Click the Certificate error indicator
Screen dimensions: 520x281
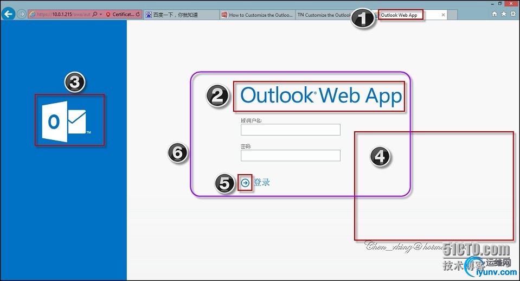coord(120,14)
